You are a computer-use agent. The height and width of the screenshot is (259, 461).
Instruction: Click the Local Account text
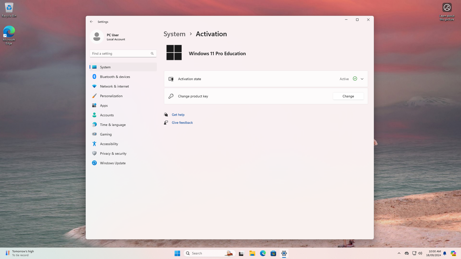click(116, 39)
